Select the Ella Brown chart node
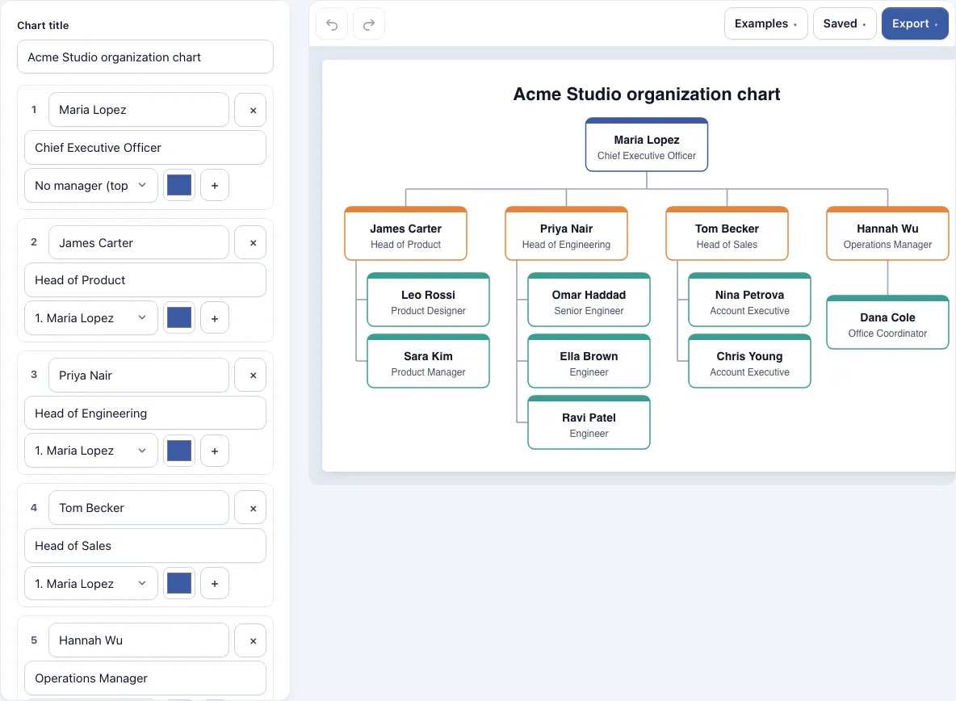956x701 pixels. tap(589, 362)
